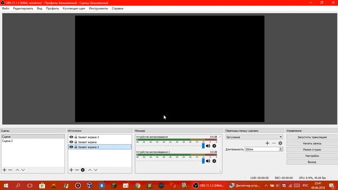This screenshot has height=190, width=338.
Task: Open Windows action center notifications
Action: [332, 185]
